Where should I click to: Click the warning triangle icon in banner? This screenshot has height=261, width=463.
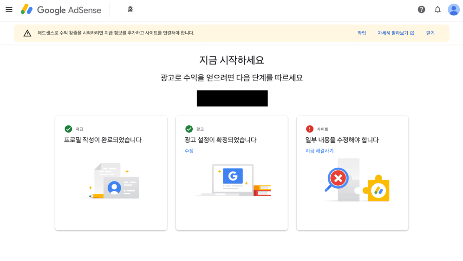tap(27, 33)
